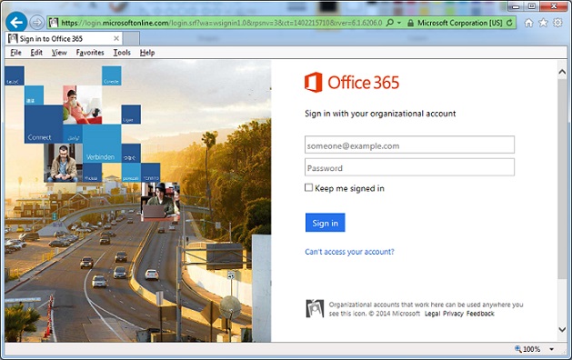572x360 pixels.
Task: Click the search magnifier in address bar
Action: coord(389,23)
